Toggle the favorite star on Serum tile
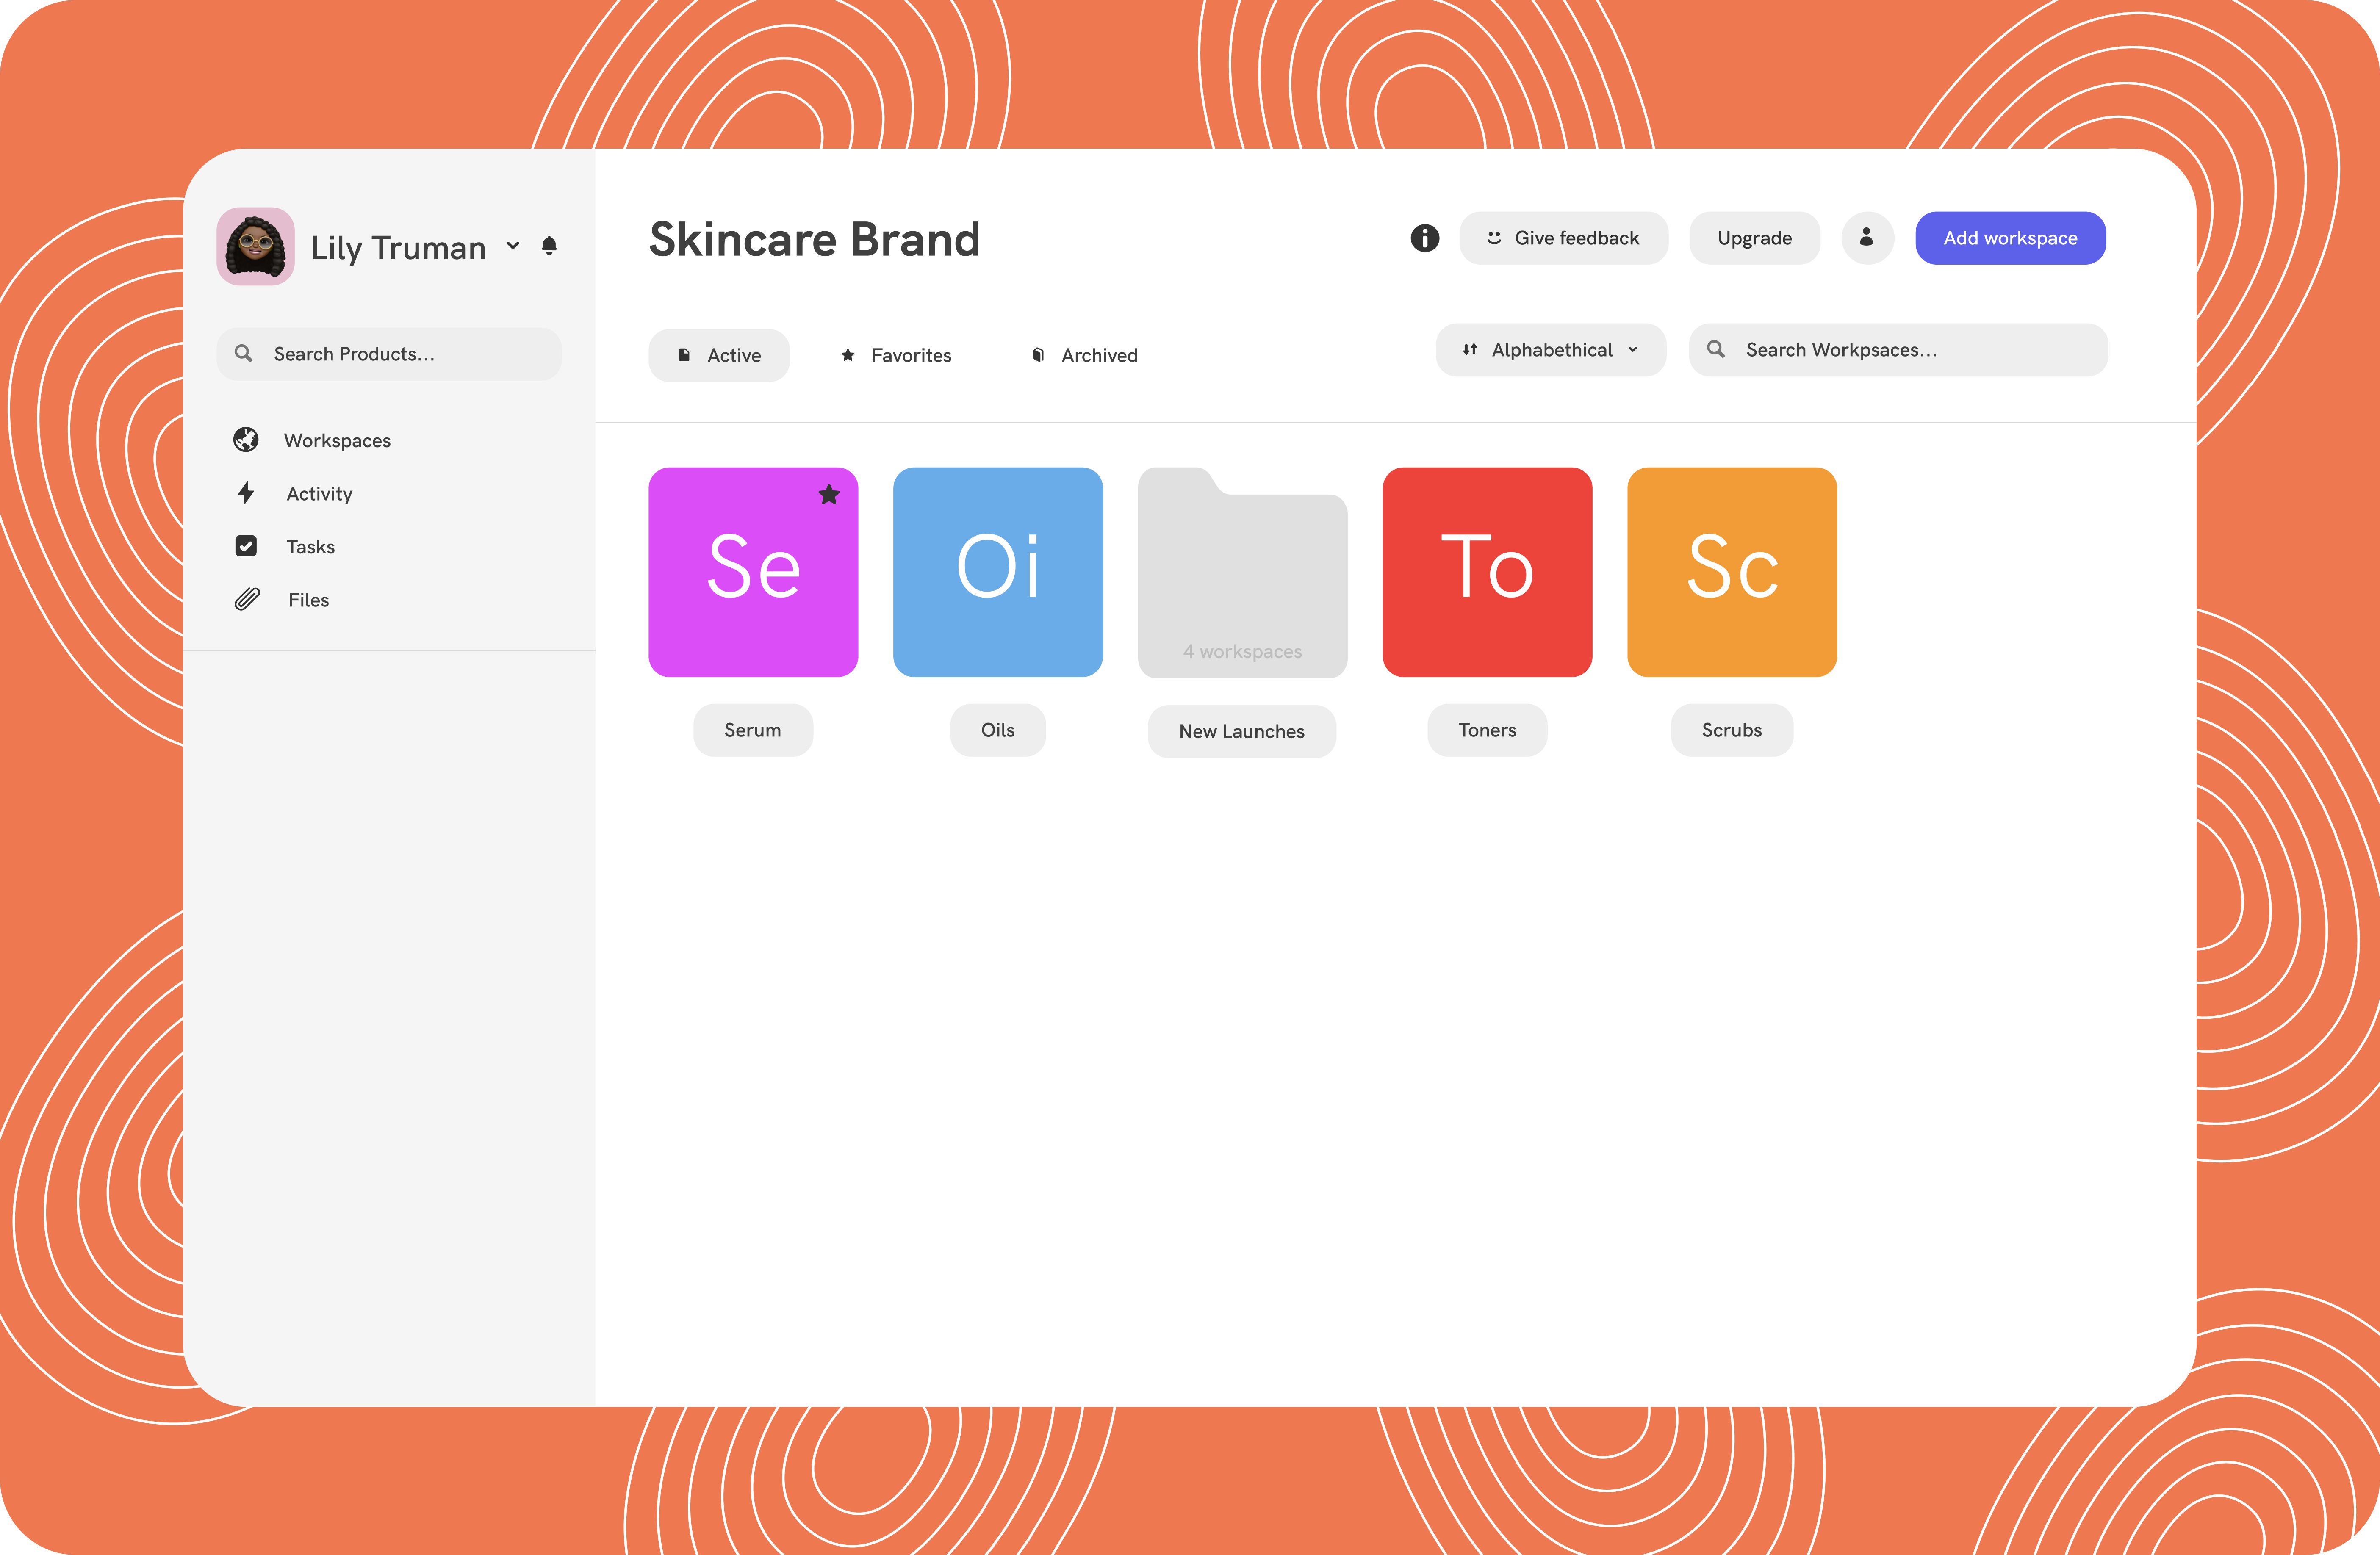This screenshot has width=2380, height=1555. (829, 495)
